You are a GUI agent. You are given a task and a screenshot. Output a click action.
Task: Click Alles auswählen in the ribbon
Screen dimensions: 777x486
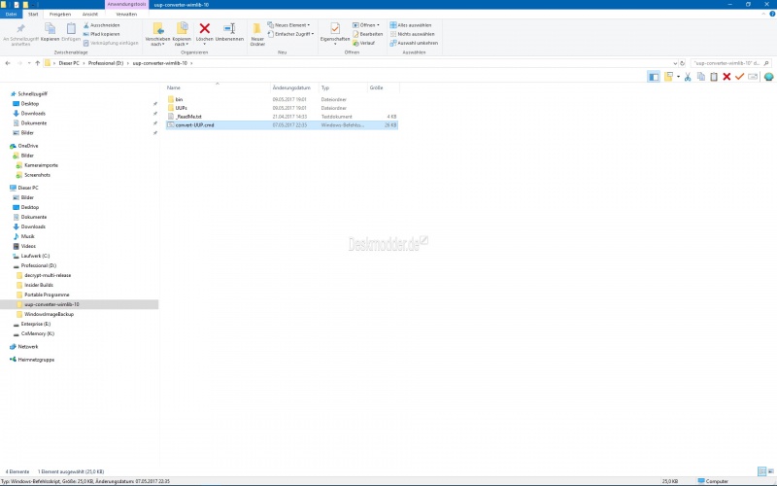pyautogui.click(x=411, y=25)
